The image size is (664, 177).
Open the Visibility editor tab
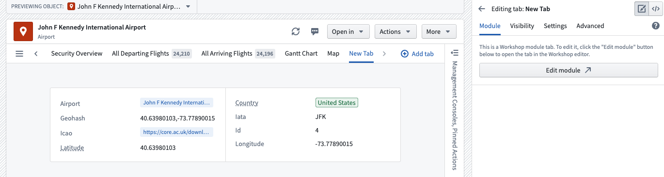(522, 26)
